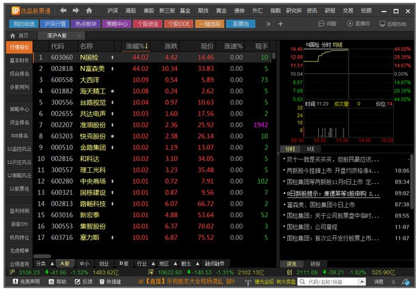Image resolution: width=418 pixels, height=293 pixels.
Task: Click the marker icon beside 中央商场
Action: (112, 181)
